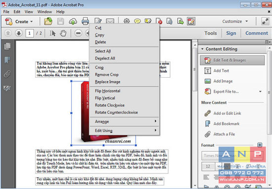Open the Customize dropdown
This screenshot has width=272, height=189.
tap(235, 21)
